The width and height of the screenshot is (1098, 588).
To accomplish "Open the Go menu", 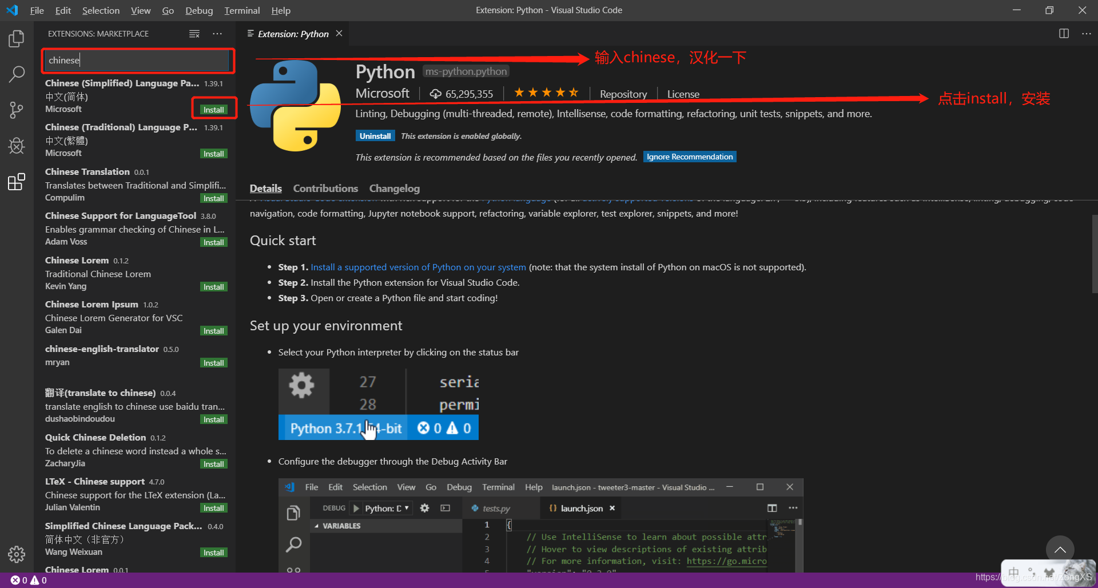I will pos(168,10).
